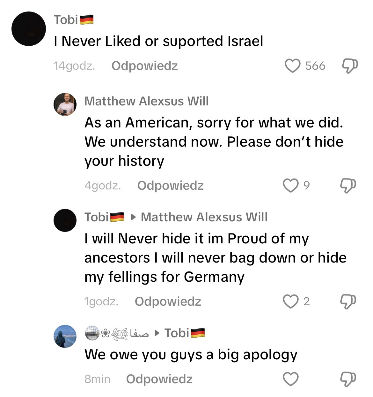Like Tobi's top comment about Israel
373x397 pixels.
pos(292,66)
